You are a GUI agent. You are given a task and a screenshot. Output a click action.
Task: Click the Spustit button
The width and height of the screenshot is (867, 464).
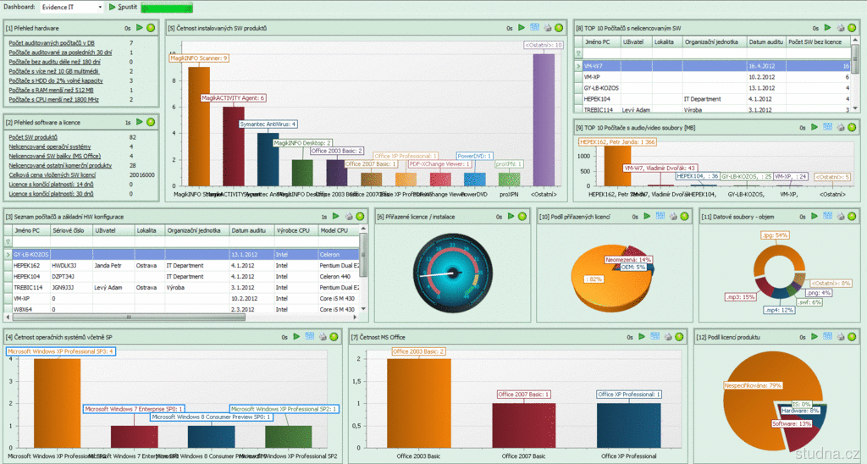tap(124, 7)
